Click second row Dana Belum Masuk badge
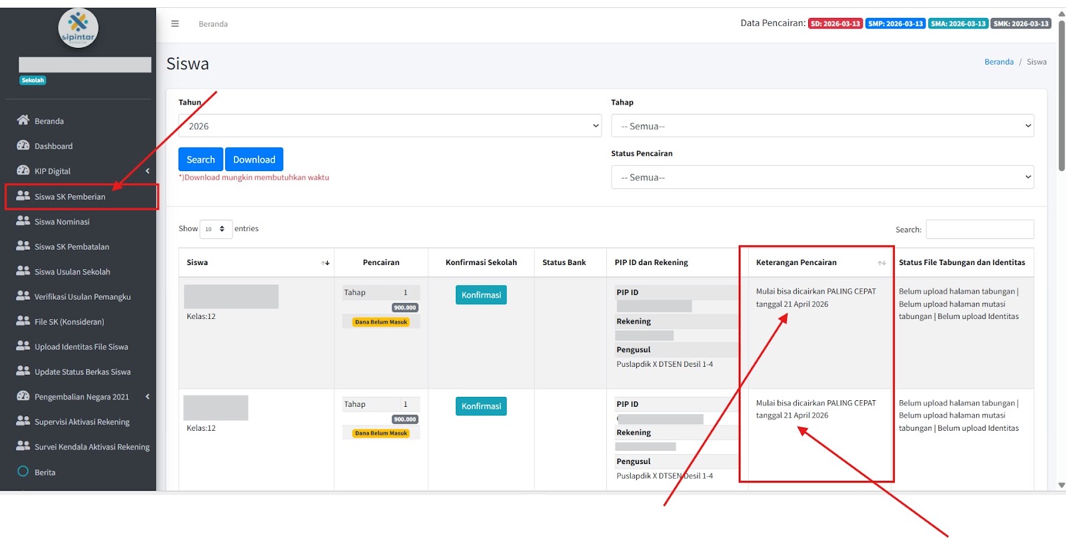Image resolution: width=1066 pixels, height=538 pixels. pyautogui.click(x=381, y=433)
